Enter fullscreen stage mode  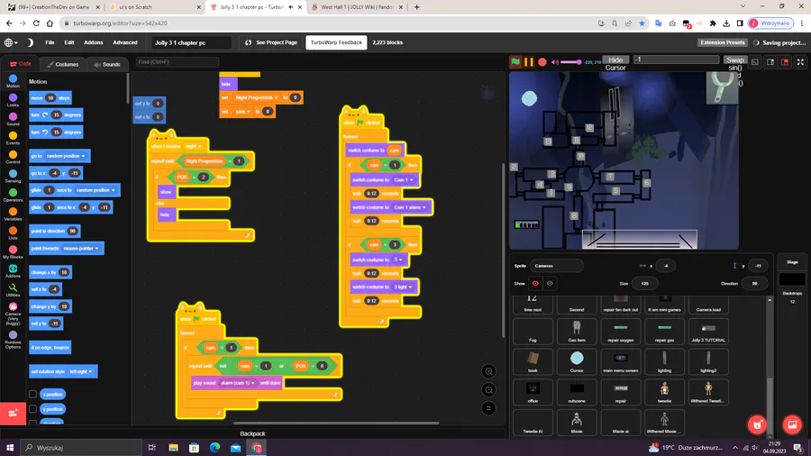tap(800, 62)
